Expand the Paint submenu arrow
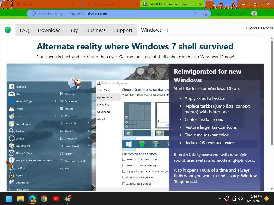The image size is (274, 205). click(55, 116)
